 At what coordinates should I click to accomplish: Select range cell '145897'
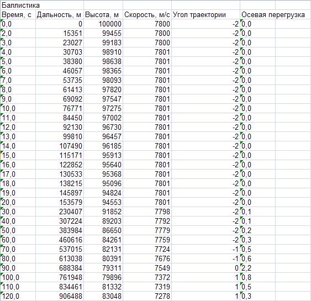point(60,193)
